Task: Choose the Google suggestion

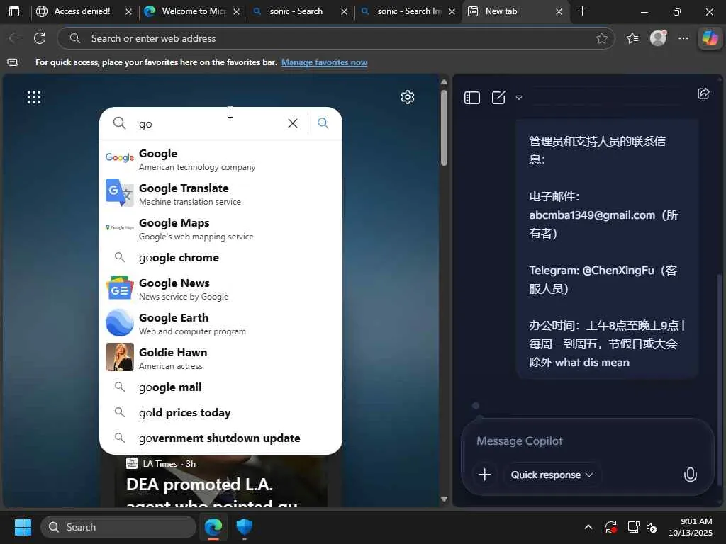Action: [221, 159]
